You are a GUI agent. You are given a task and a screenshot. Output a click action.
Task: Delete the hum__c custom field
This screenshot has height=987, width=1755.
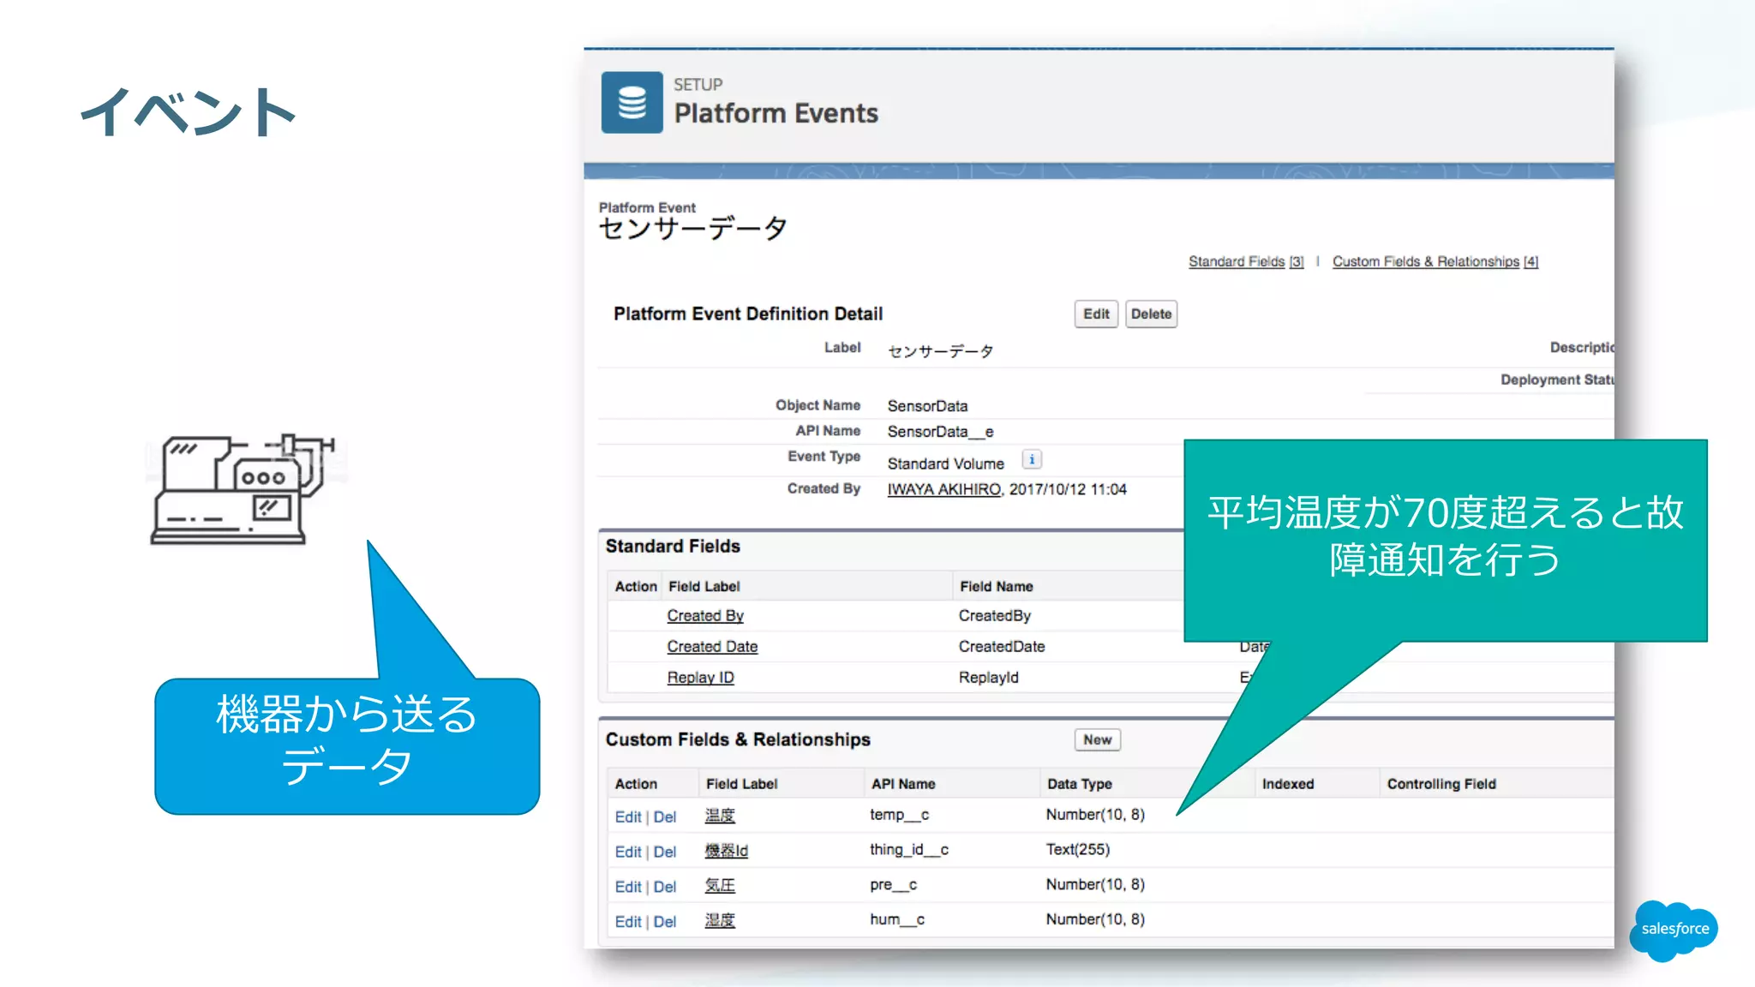(x=665, y=922)
